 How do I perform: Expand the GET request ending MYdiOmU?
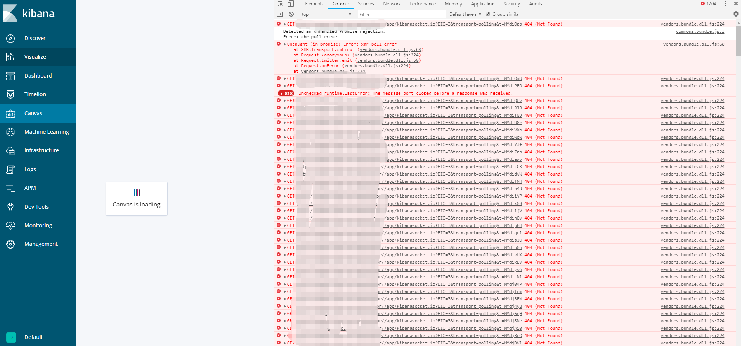click(x=285, y=78)
